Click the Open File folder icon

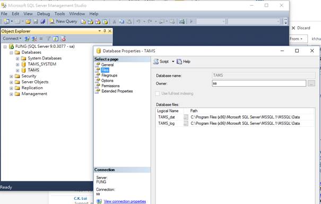28,21
